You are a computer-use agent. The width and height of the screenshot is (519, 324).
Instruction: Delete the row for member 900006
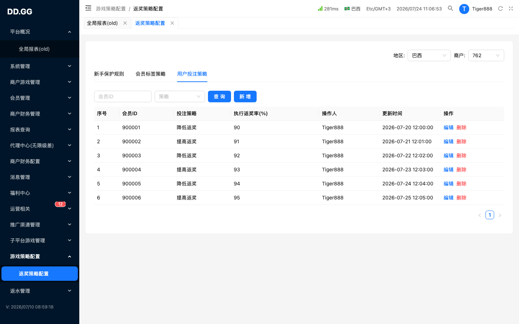point(461,198)
